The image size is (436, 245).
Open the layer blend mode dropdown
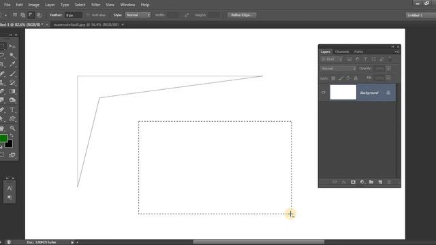coord(338,68)
